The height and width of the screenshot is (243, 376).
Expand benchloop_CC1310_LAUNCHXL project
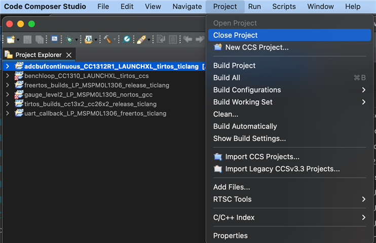pyautogui.click(x=8, y=76)
